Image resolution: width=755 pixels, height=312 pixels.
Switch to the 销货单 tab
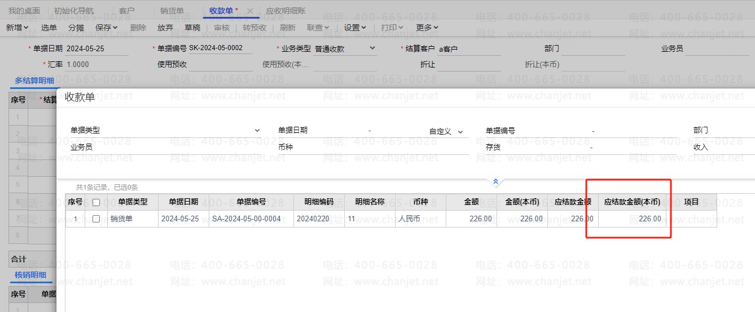click(172, 11)
